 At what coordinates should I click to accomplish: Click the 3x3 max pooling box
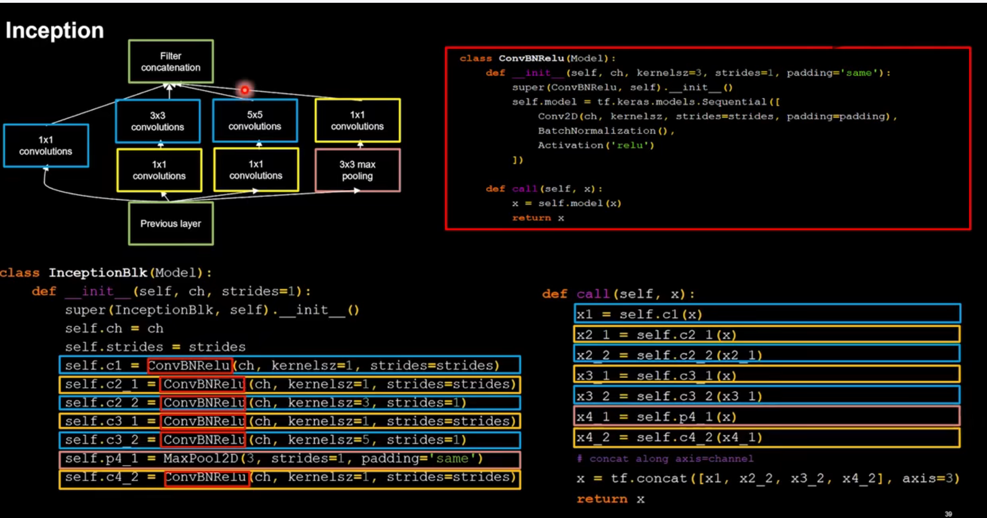(357, 170)
